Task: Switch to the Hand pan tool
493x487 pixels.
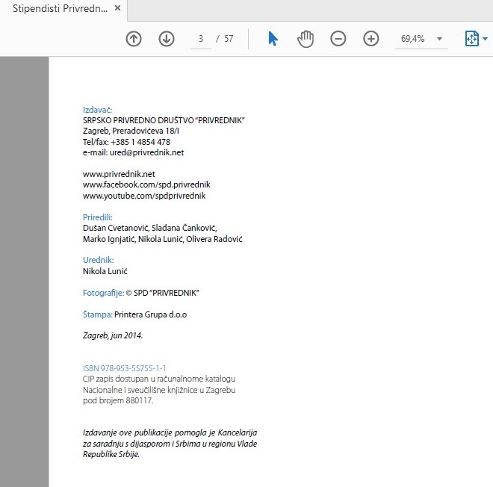Action: tap(306, 39)
